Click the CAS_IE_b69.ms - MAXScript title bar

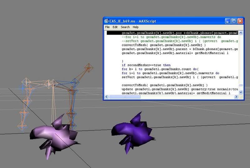click(166, 21)
